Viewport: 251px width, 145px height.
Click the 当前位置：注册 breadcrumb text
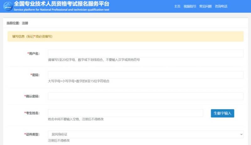coord(17,23)
